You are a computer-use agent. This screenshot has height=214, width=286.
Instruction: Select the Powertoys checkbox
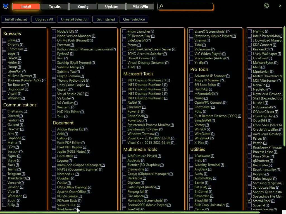[124, 120]
